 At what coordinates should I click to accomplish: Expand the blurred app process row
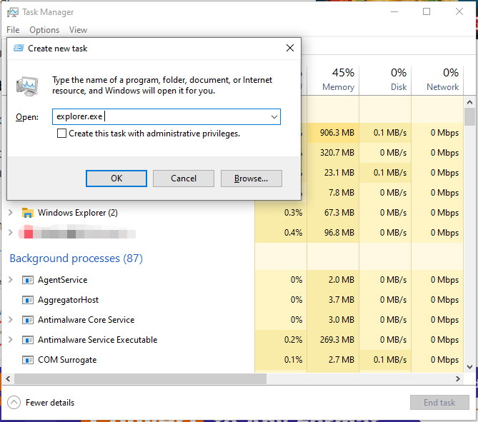(11, 233)
